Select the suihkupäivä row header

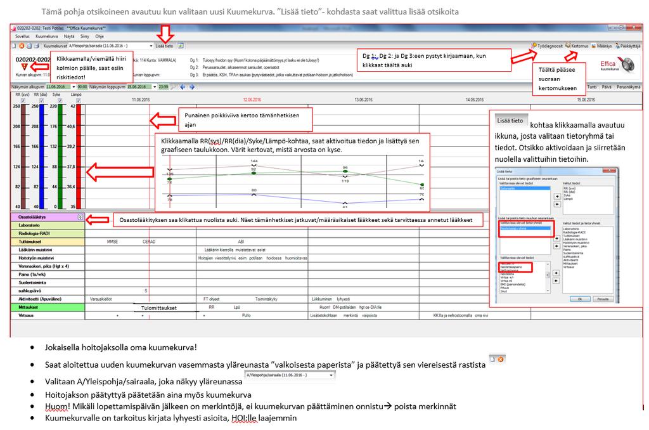[48, 291]
